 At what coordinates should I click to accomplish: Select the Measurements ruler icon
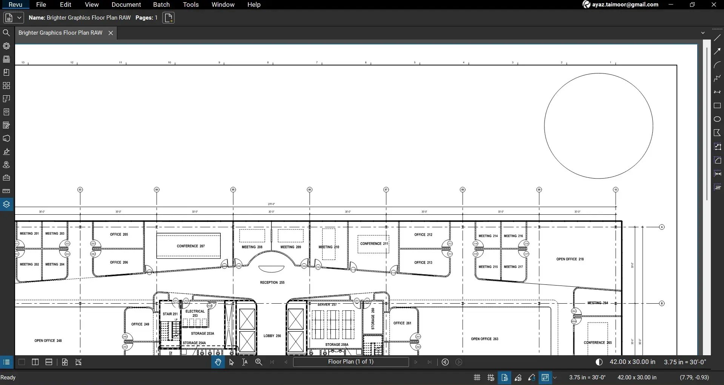coord(6,191)
